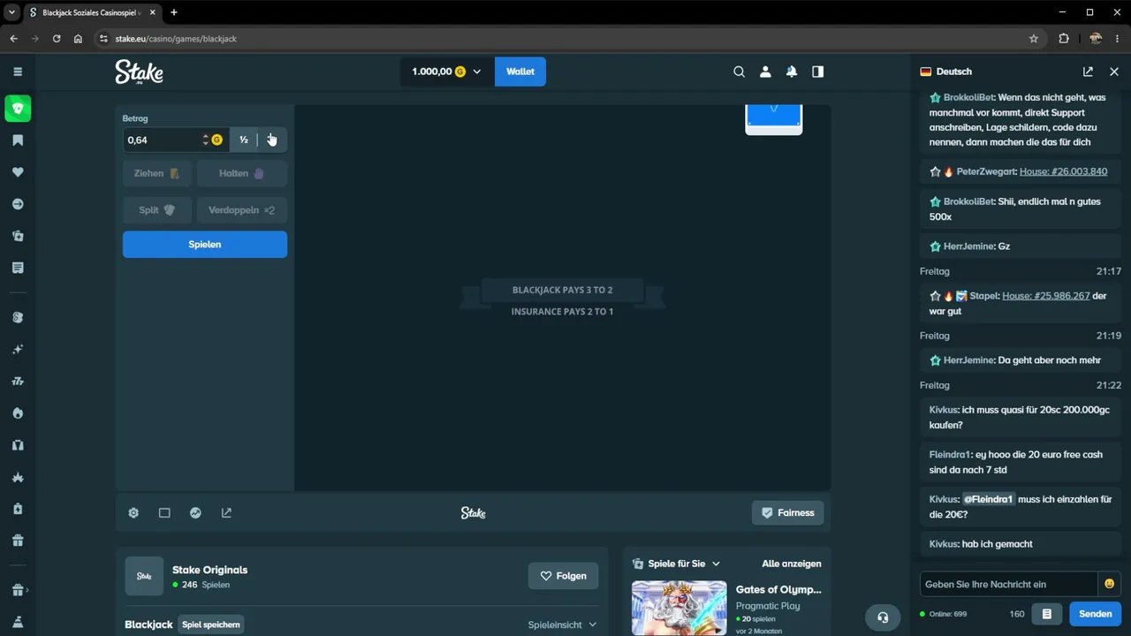Open the user profile icon in the header
Screen dimensions: 1131x636
coord(765,72)
